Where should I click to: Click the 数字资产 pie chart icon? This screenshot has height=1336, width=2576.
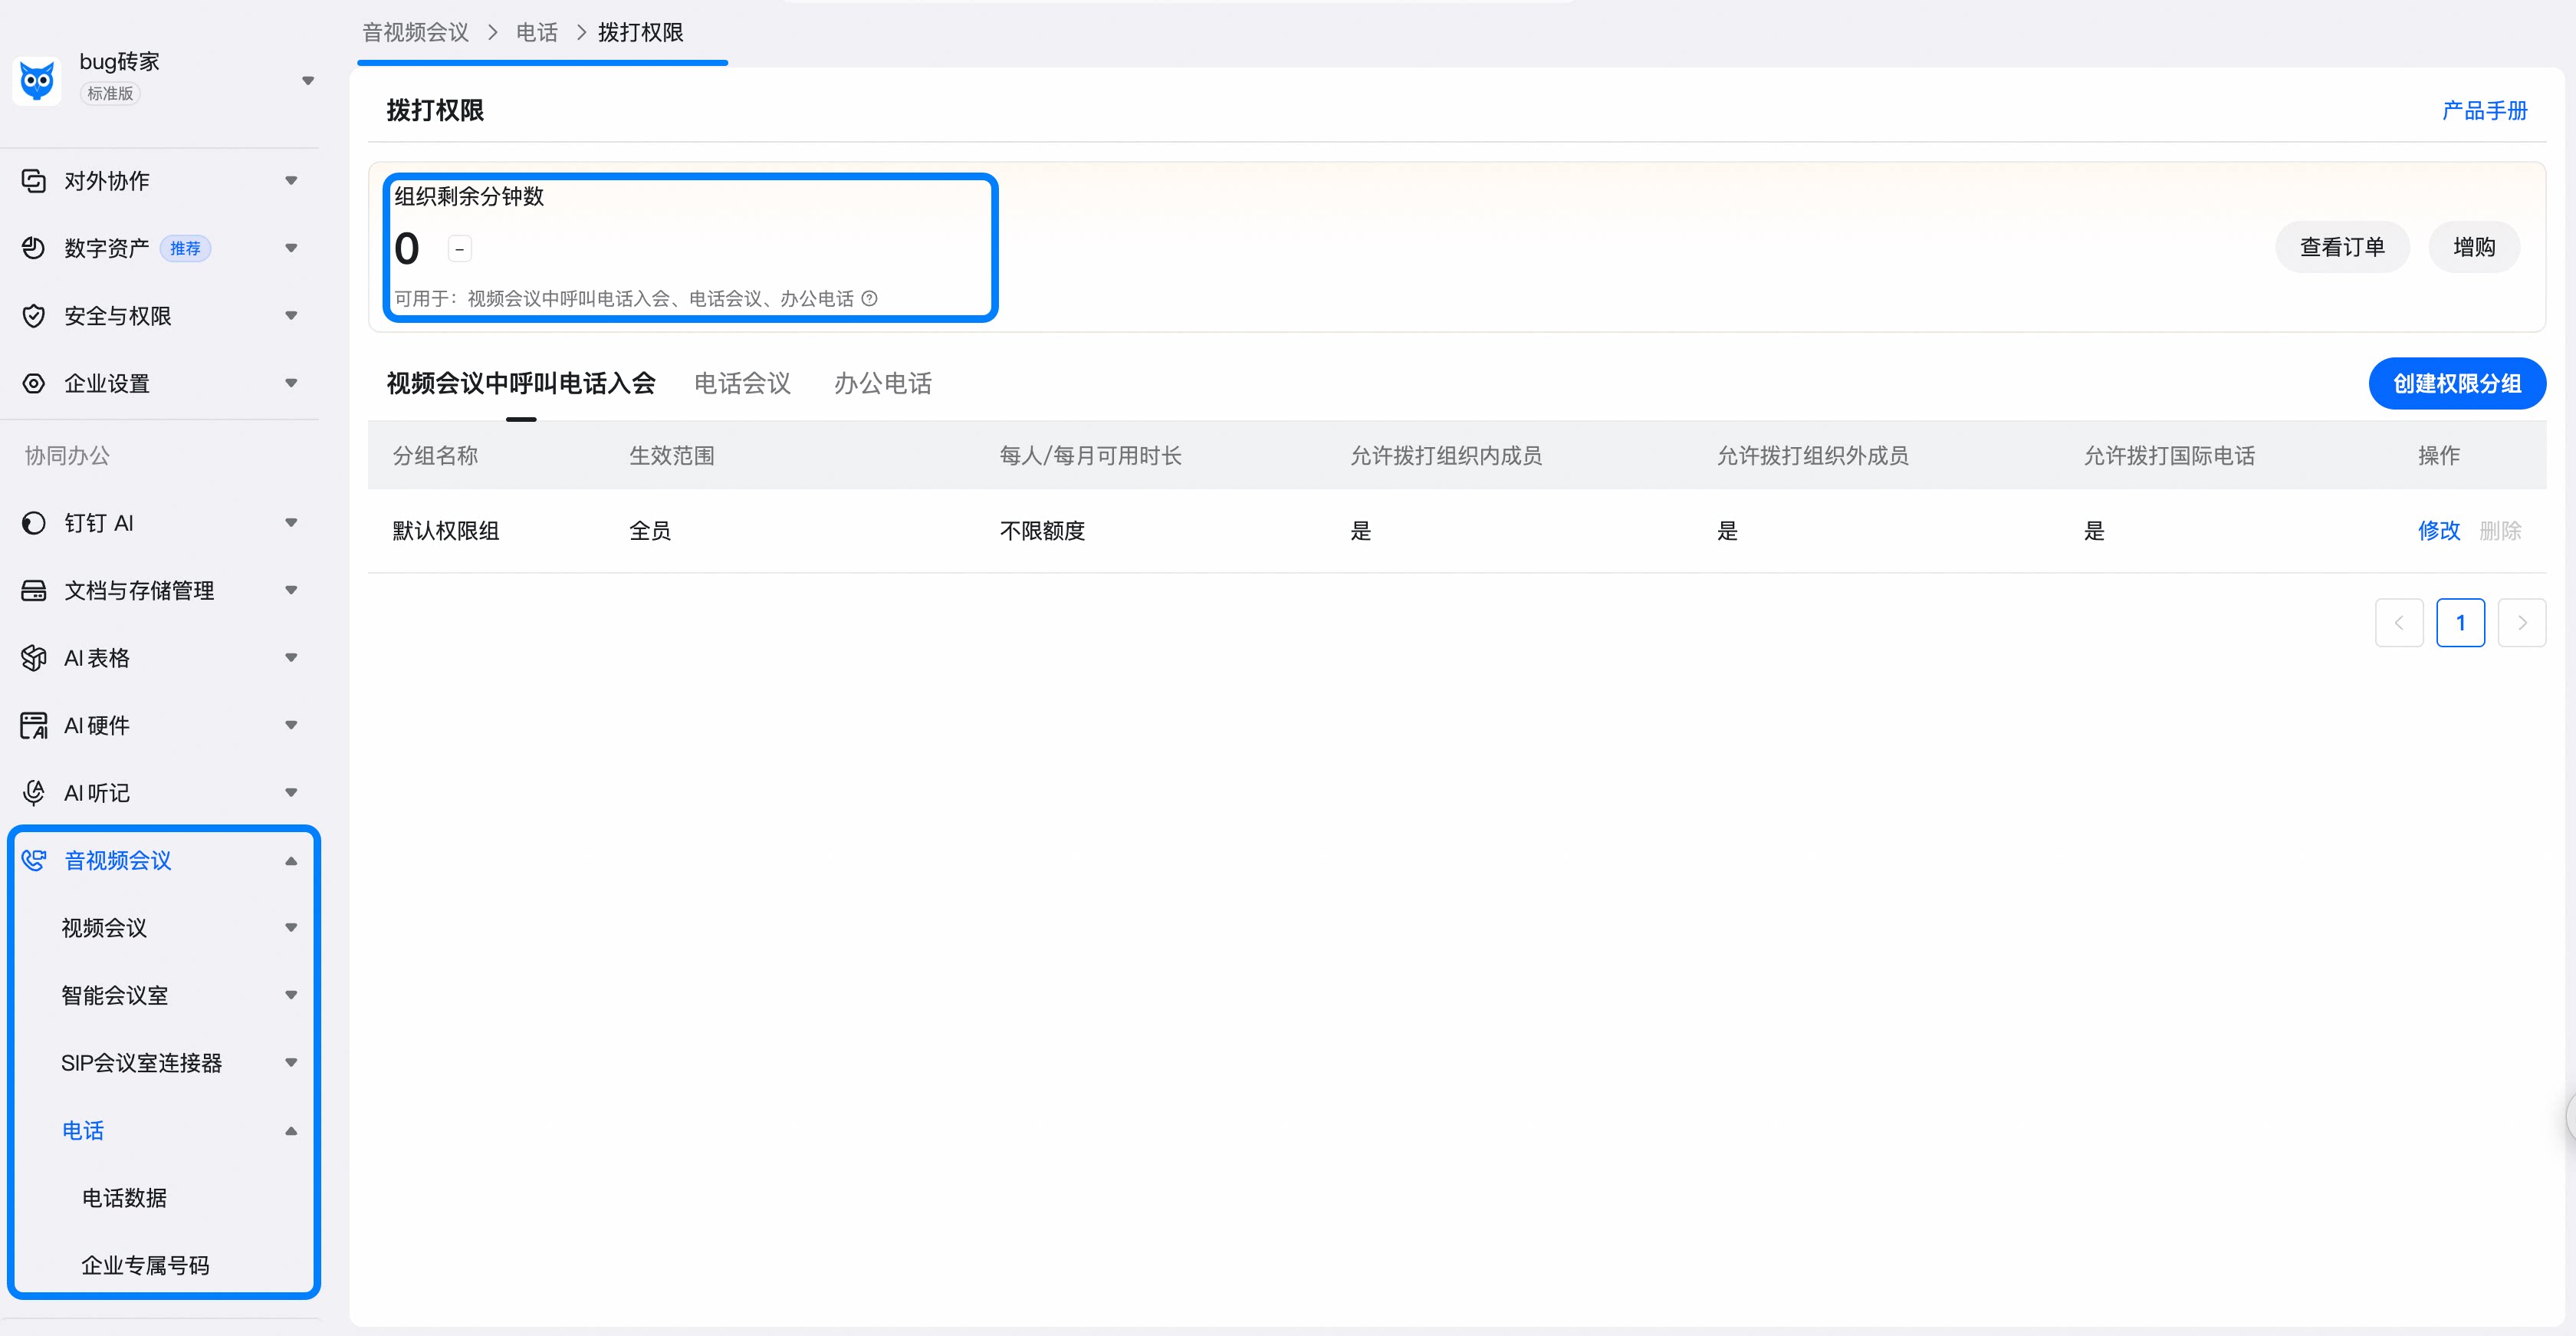pyautogui.click(x=34, y=248)
